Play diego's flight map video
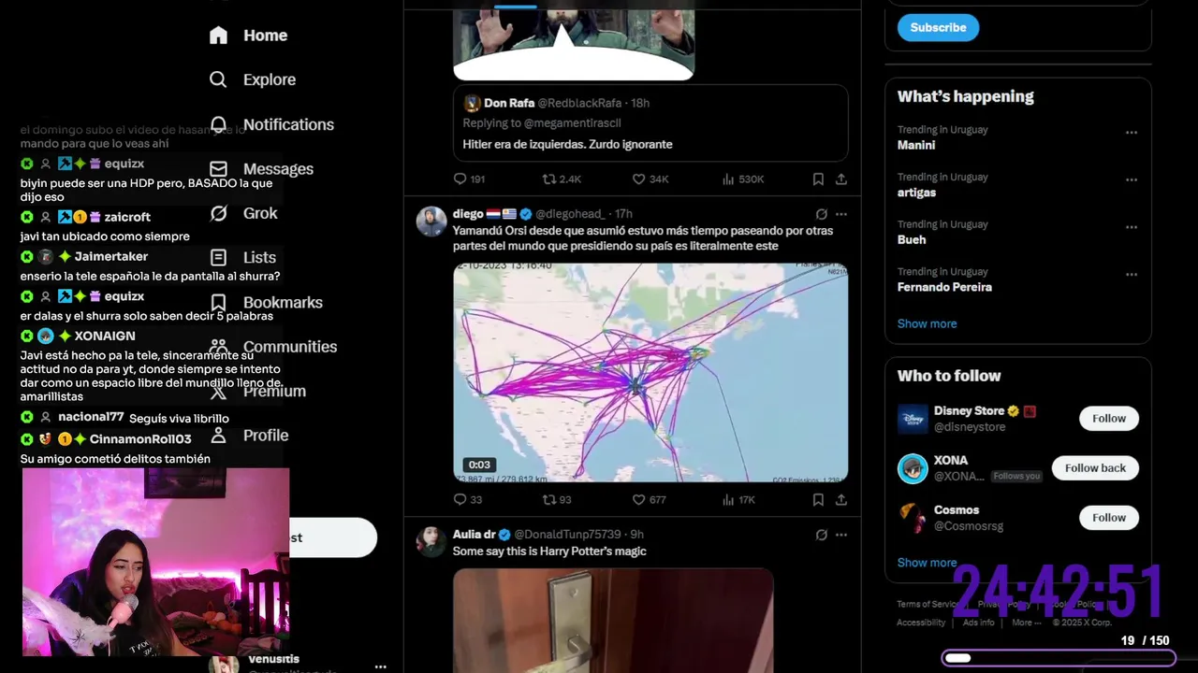Image resolution: width=1198 pixels, height=673 pixels. [x=650, y=373]
